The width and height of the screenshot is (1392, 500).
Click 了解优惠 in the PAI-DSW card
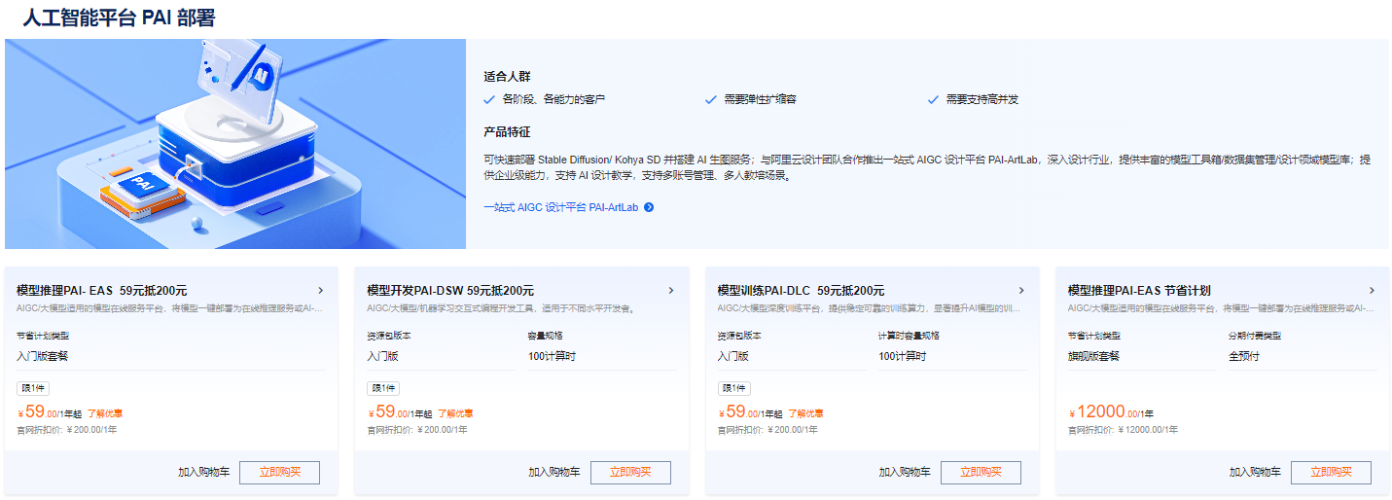455,413
